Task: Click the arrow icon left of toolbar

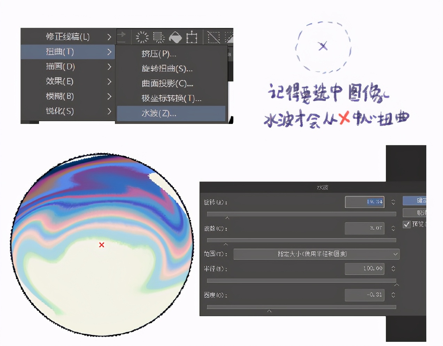Action: pos(121,37)
